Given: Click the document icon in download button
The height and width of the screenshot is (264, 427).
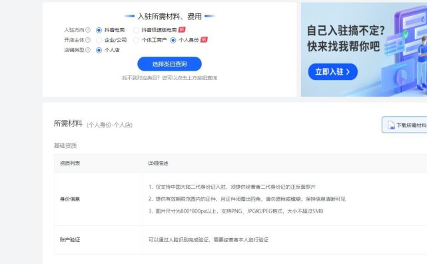Looking at the screenshot, I should click(x=391, y=125).
